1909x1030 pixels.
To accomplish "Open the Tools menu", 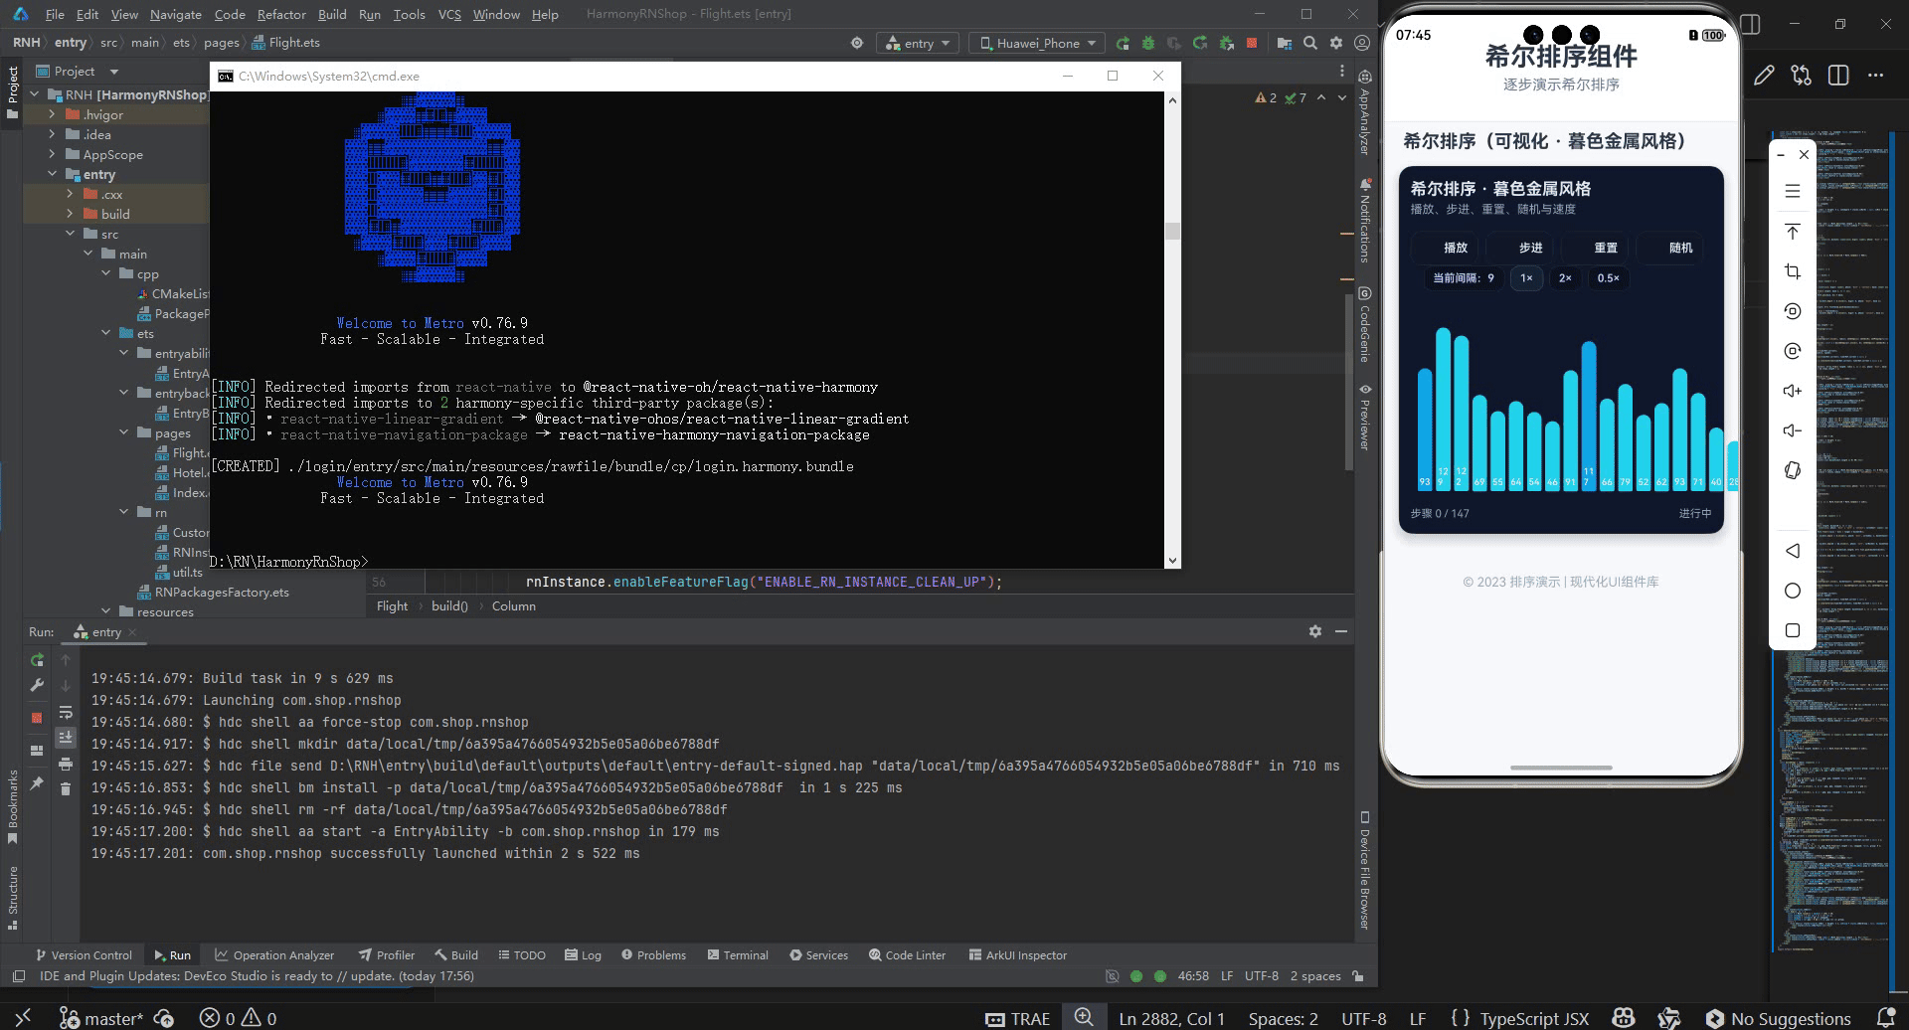I will [409, 14].
